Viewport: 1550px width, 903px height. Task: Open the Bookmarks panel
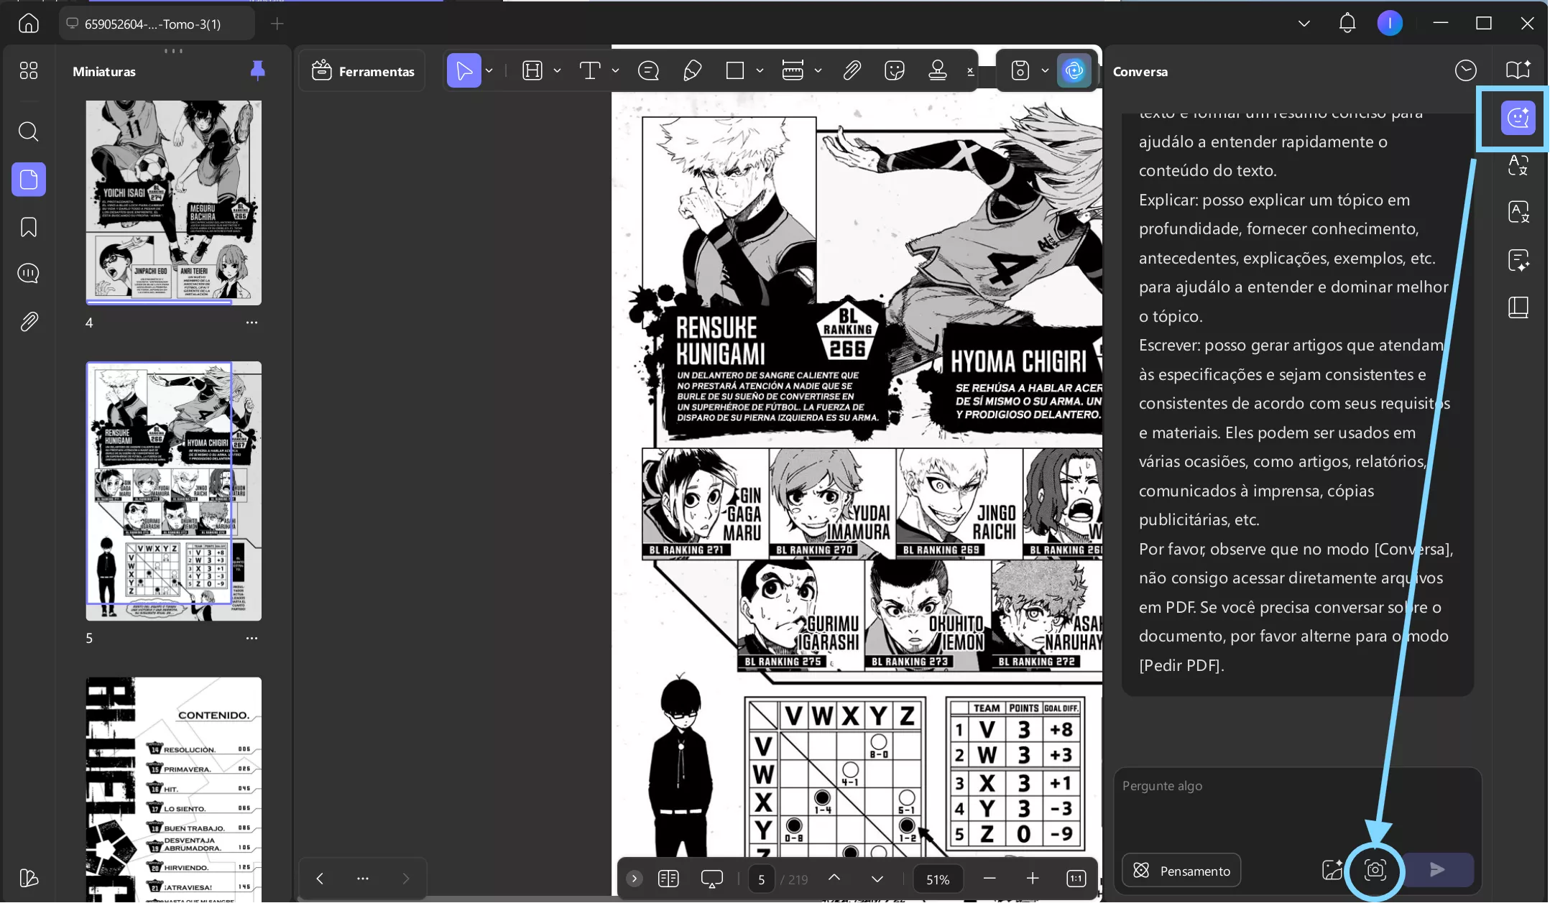pyautogui.click(x=28, y=227)
